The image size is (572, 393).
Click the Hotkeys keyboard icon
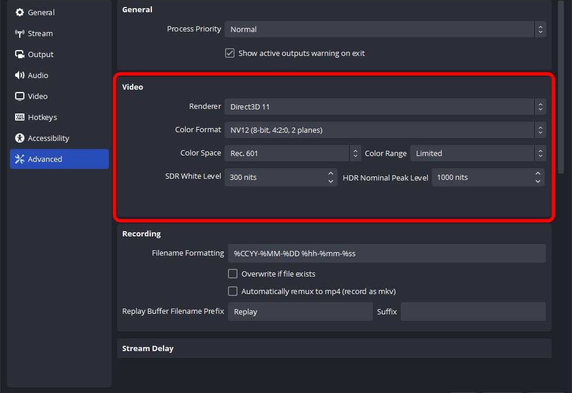[x=20, y=117]
